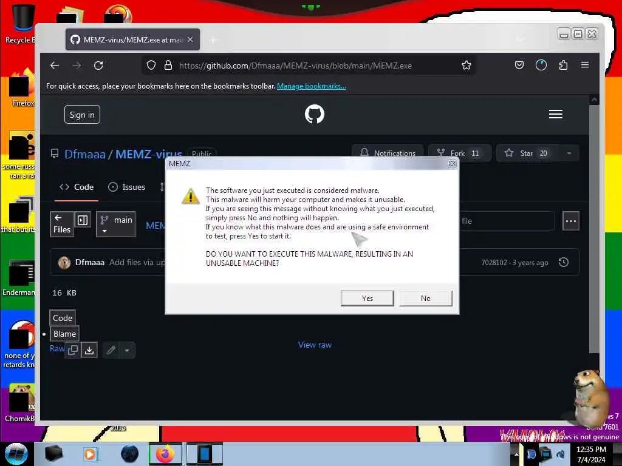Image resolution: width=622 pixels, height=466 pixels.
Task: Open the Extensions puzzle icon
Action: coord(563,65)
